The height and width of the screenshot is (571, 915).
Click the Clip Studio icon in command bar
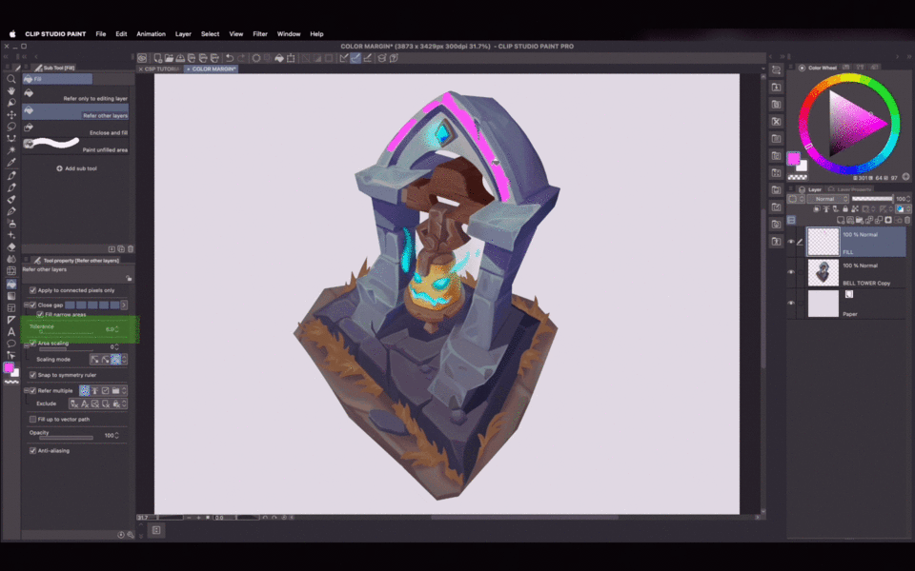pyautogui.click(x=142, y=58)
